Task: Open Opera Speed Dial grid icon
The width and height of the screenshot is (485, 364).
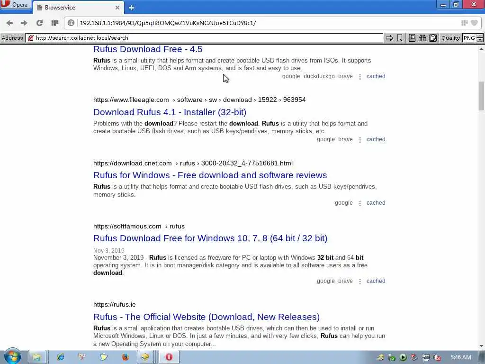Action: point(55,23)
